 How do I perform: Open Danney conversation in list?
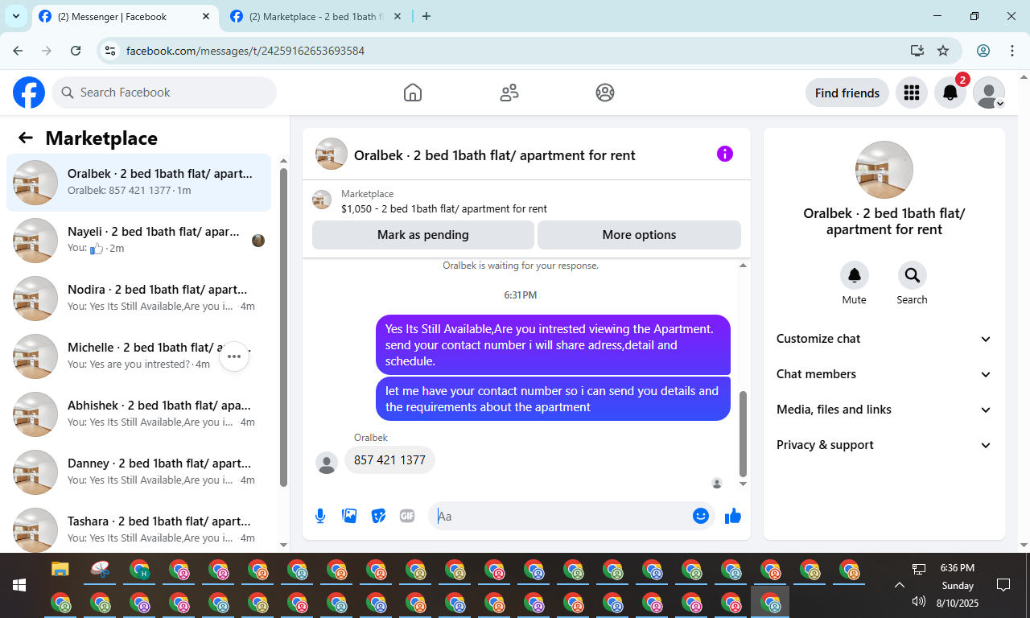138,472
